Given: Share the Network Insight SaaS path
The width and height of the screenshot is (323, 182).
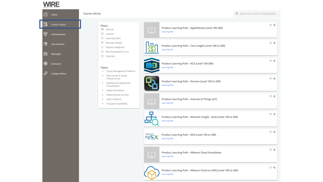Looking at the screenshot, I should point(274,114).
